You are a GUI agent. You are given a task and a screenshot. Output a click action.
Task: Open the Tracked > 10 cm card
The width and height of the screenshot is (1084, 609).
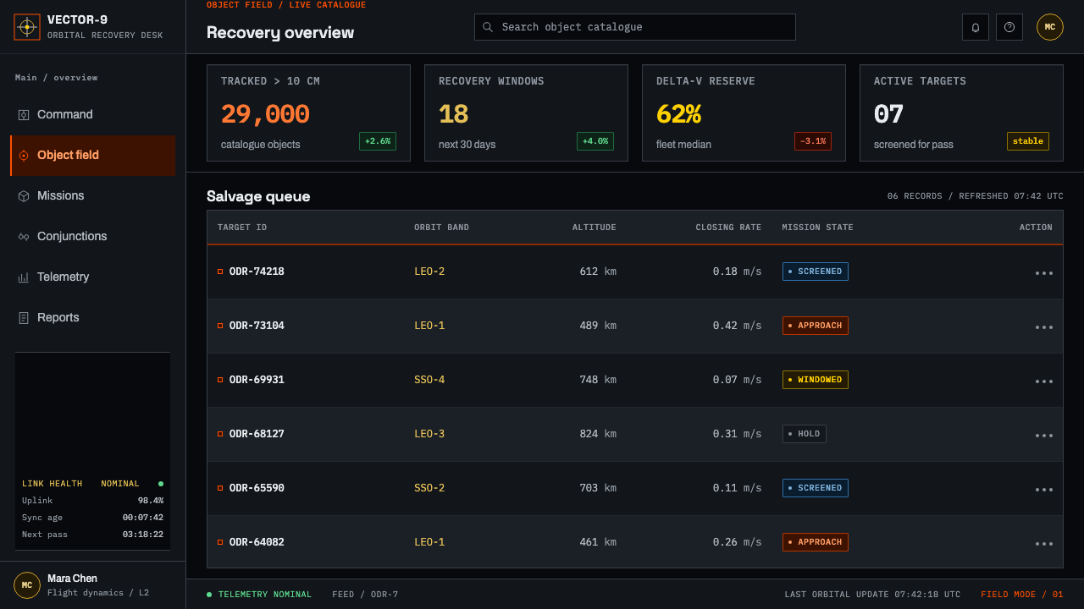309,113
